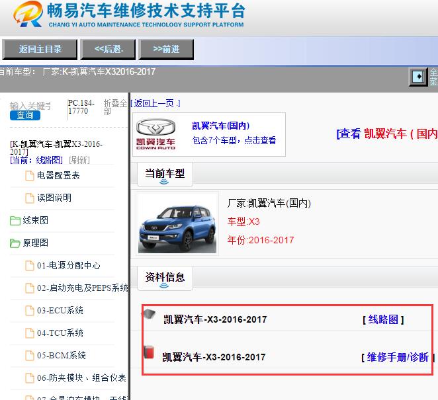Click the page icon beside 03-ECU系统
This screenshot has height=400, width=438.
(30, 310)
